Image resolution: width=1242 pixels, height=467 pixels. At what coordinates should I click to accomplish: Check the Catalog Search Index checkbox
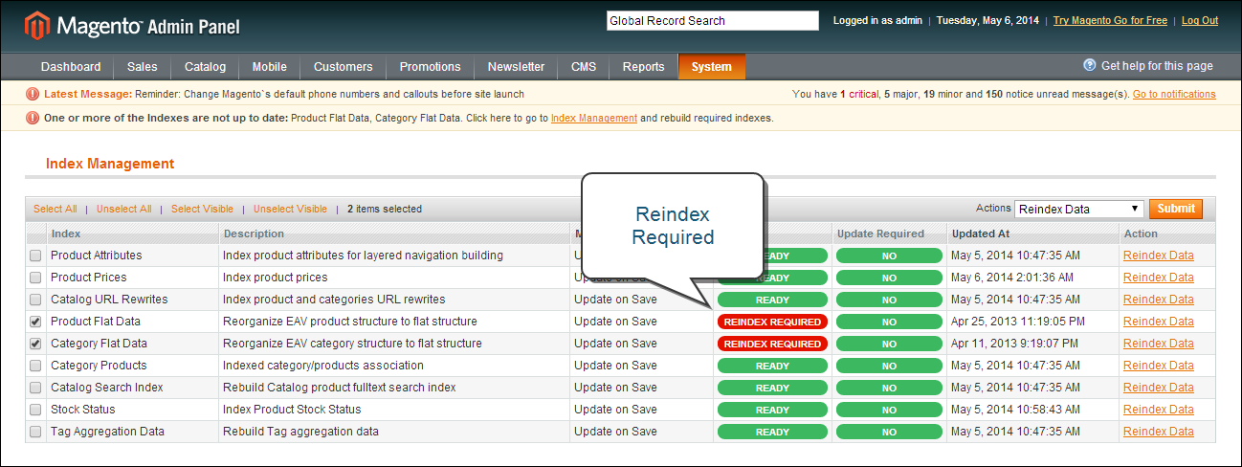click(x=35, y=388)
